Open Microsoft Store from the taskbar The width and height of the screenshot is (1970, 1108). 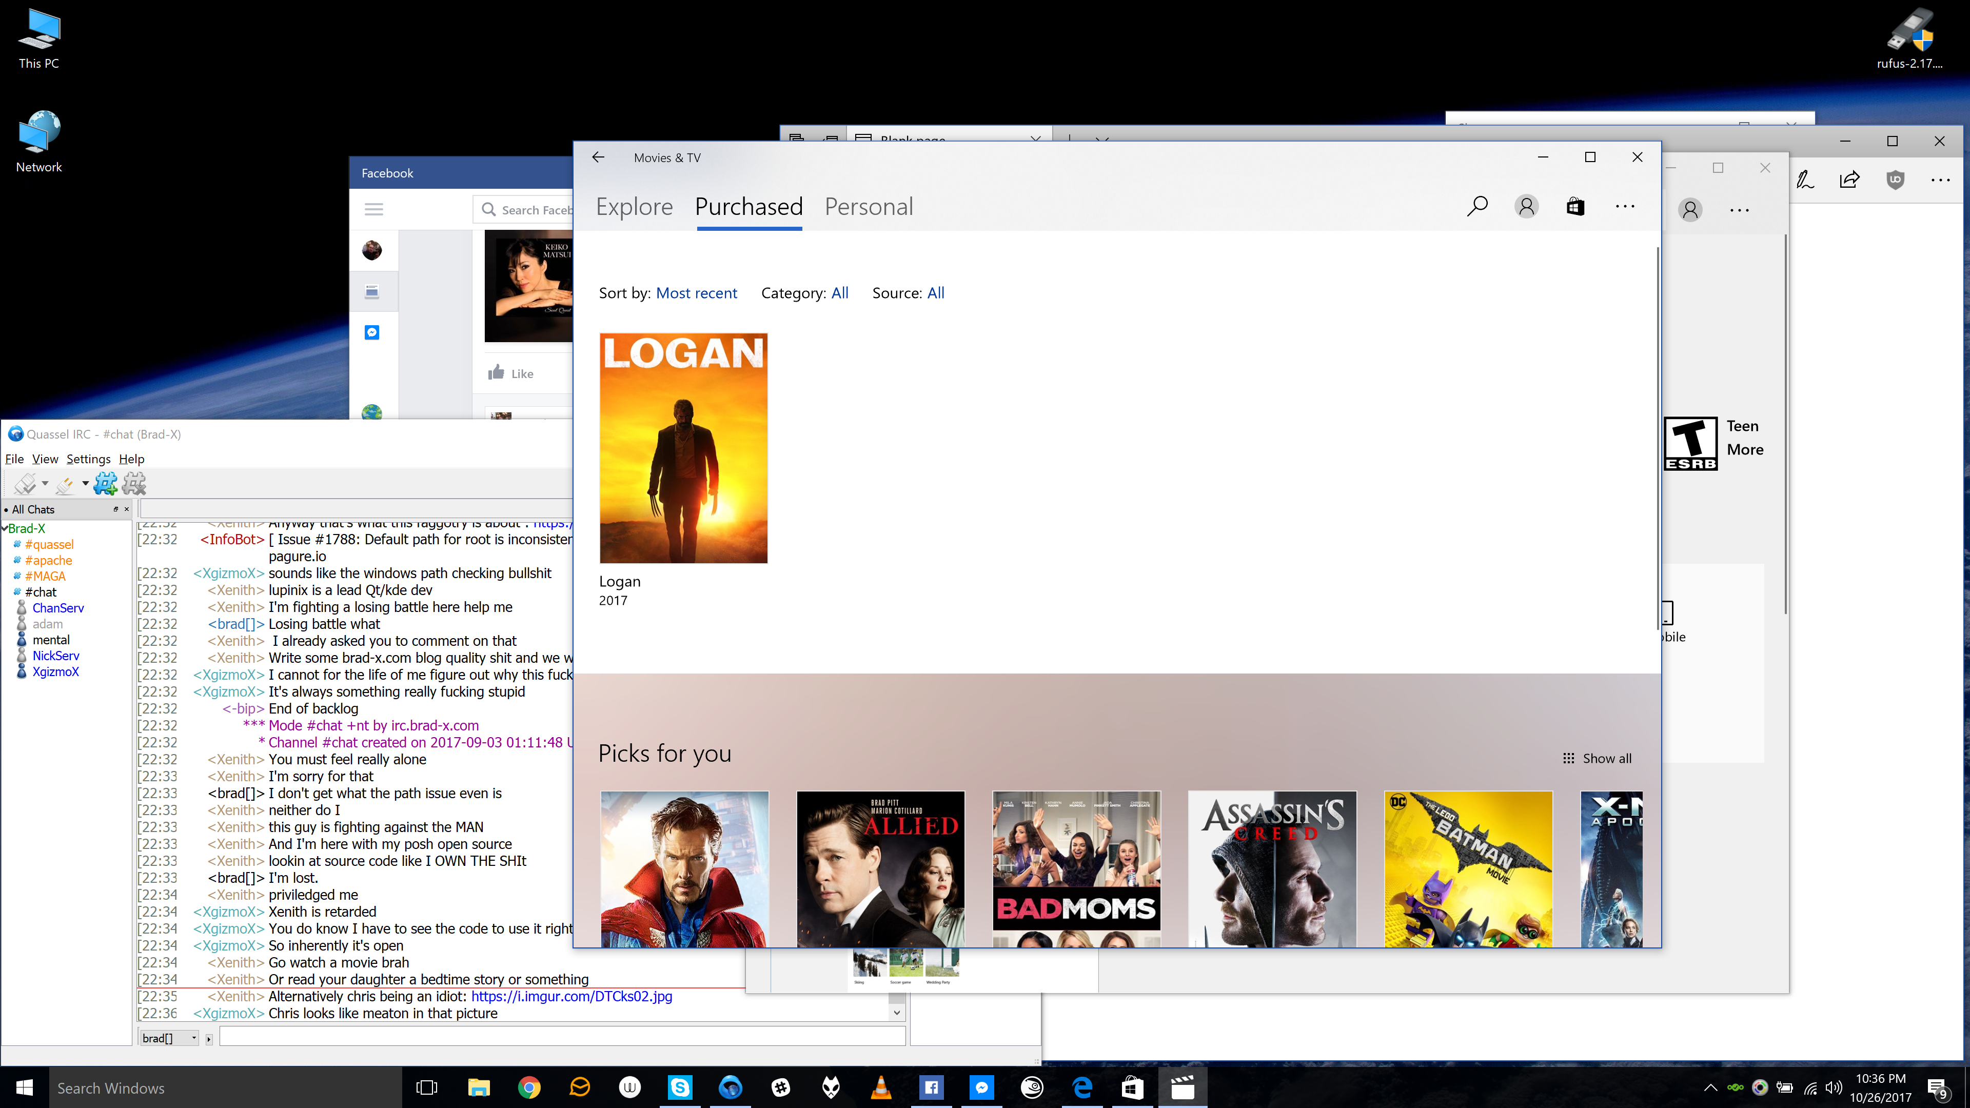tap(1133, 1087)
